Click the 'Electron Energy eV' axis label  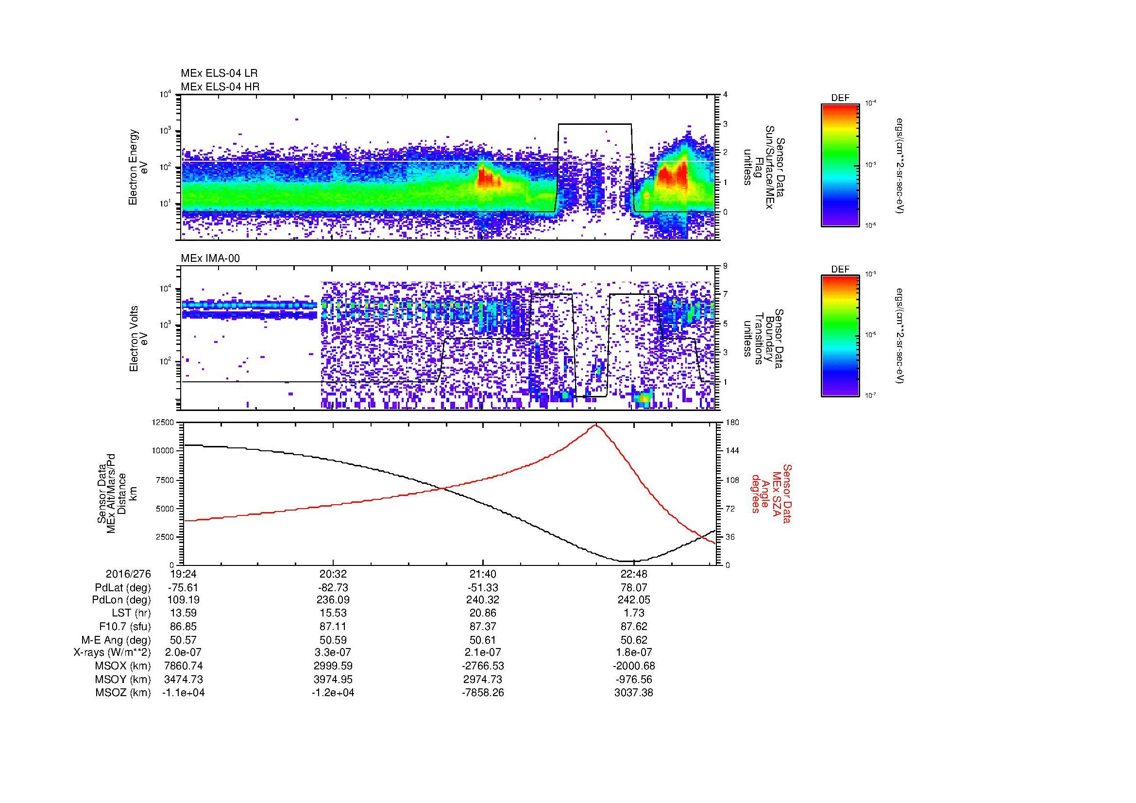[x=138, y=167]
